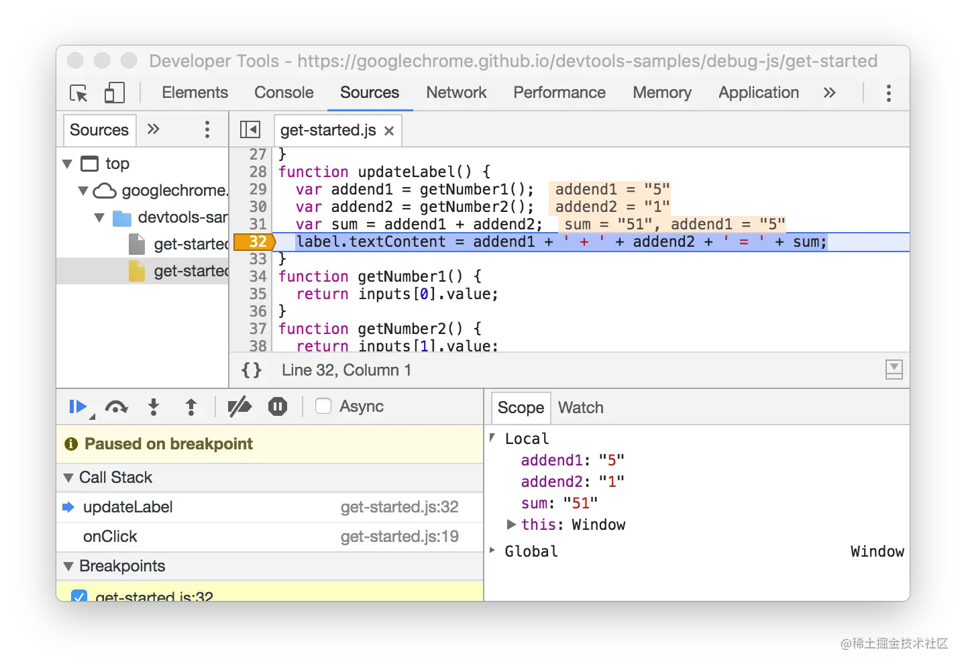The height and width of the screenshot is (668, 966).
Task: Click line number 31 in the gutter
Action: tap(258, 224)
